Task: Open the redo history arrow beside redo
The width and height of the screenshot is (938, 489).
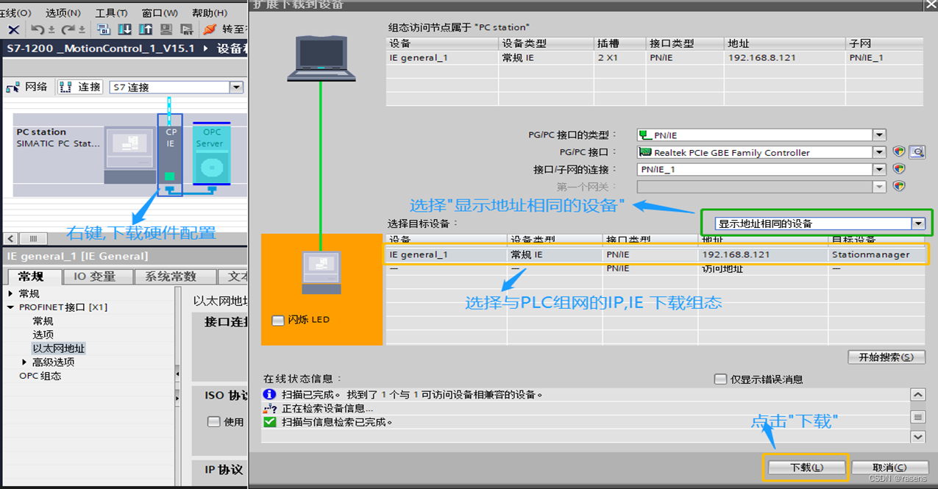Action: point(81,30)
